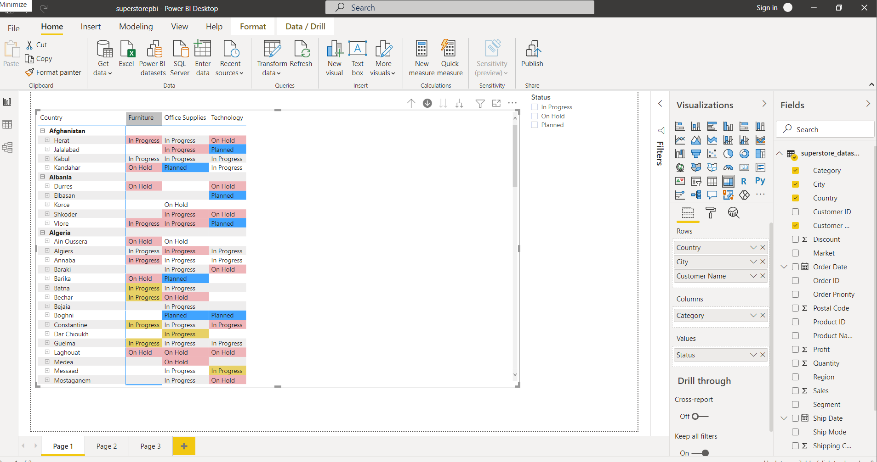Check the Planned slicer box
877x462 pixels.
pos(535,125)
